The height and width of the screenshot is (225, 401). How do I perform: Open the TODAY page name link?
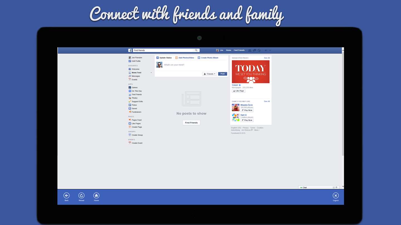(235, 85)
